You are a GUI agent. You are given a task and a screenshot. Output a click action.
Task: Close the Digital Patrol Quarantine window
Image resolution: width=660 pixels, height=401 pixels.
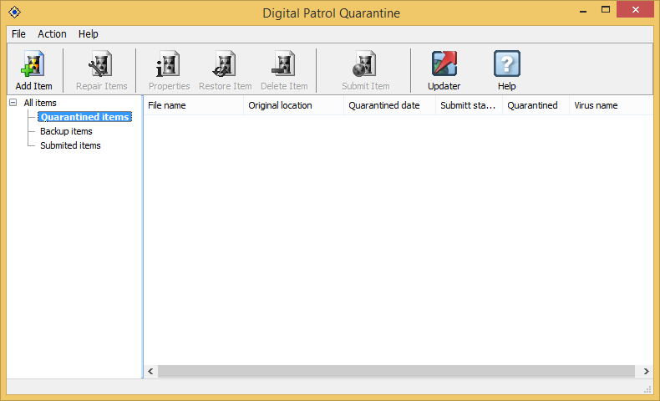pyautogui.click(x=635, y=9)
